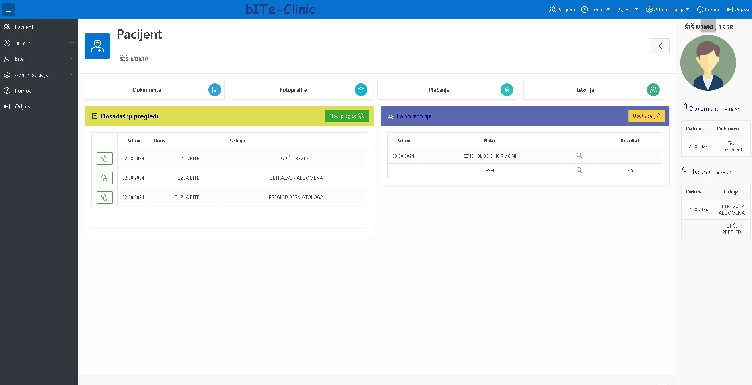The height and width of the screenshot is (385, 752).
Task: Click the Pomoć sidebar question icon
Action: point(7,91)
